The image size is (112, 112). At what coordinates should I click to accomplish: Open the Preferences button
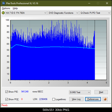click(93, 99)
